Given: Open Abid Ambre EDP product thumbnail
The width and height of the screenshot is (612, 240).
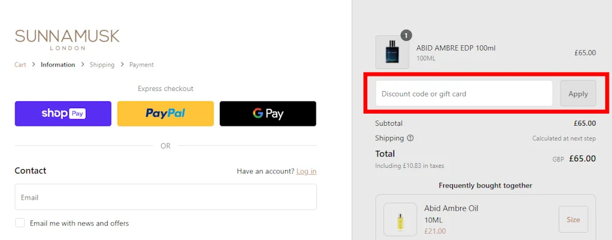Looking at the screenshot, I should tap(392, 52).
